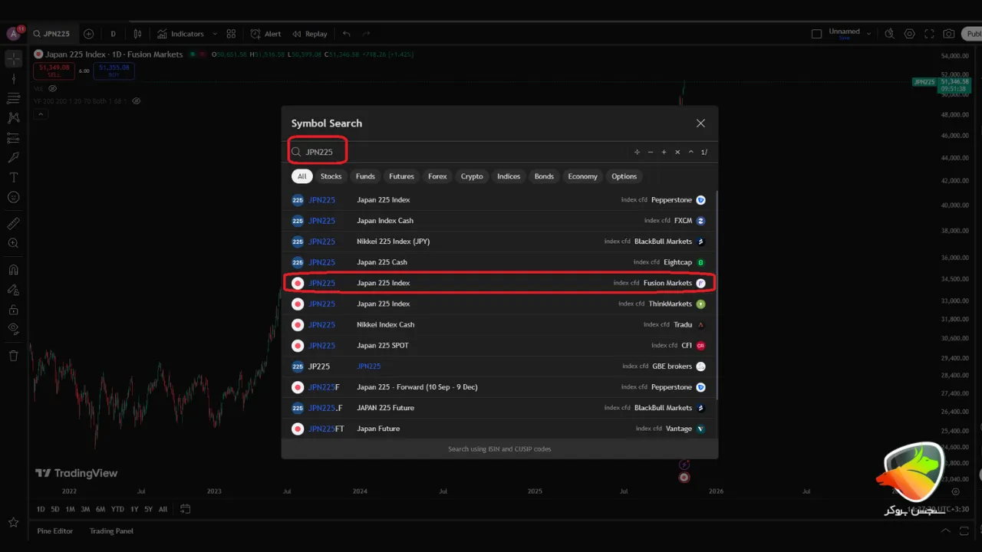Click the square layout setup icon beside Unnamed

pos(816,34)
